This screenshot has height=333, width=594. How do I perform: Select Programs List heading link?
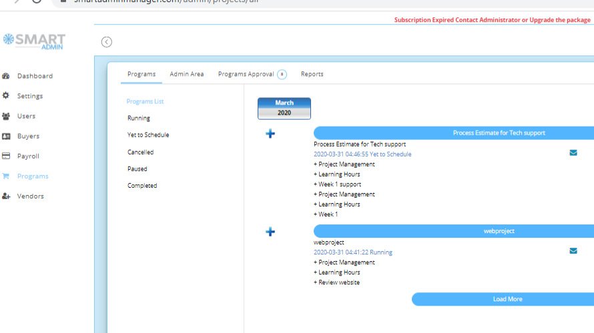pyautogui.click(x=145, y=101)
